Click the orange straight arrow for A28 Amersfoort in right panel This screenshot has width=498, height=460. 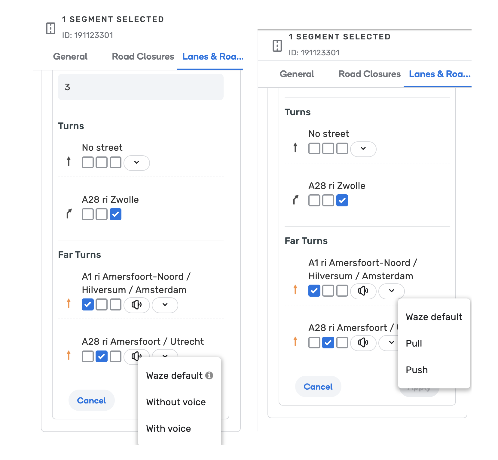295,341
